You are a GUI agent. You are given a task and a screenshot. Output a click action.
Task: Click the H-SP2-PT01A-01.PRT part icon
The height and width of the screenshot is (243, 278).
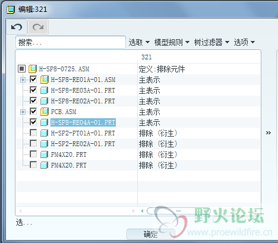click(x=44, y=133)
